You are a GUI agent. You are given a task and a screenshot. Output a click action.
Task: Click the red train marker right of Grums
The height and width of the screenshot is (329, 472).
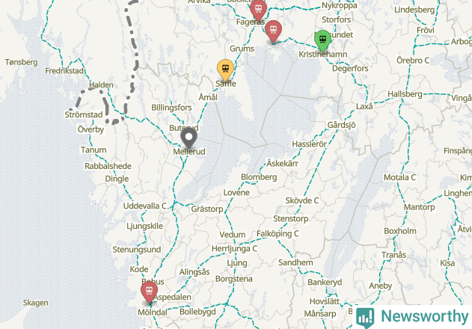273,31
